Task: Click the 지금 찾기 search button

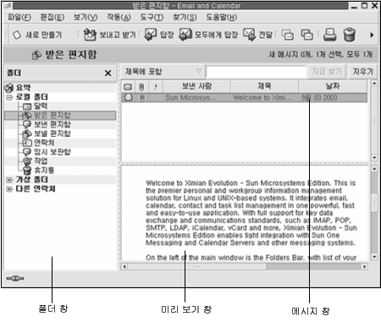Action: 327,72
